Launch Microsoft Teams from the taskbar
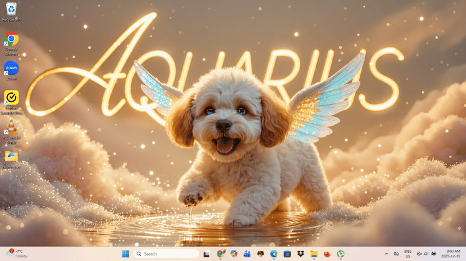Image resolution: width=466 pixels, height=261 pixels. pyautogui.click(x=247, y=254)
